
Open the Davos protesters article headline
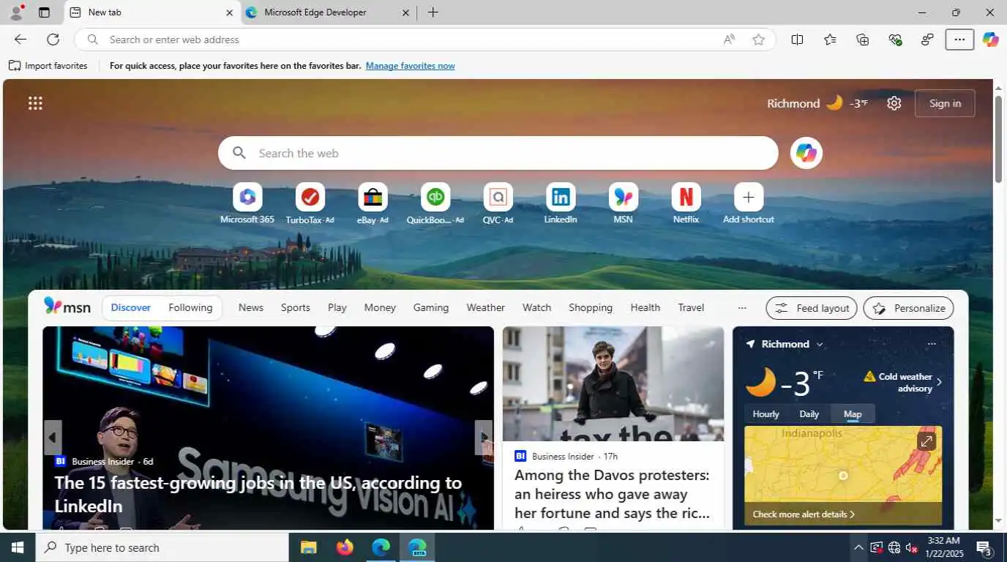[x=612, y=494]
